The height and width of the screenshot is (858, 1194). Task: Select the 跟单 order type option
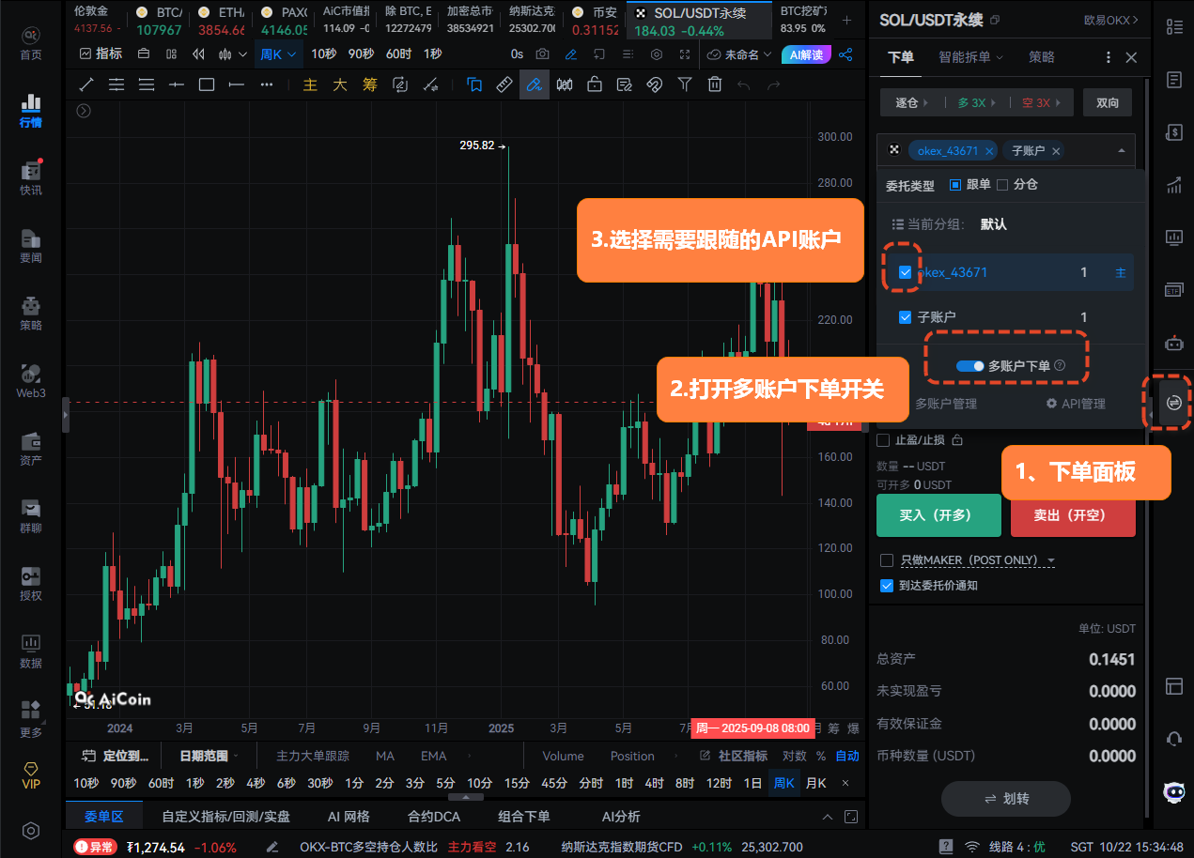(x=969, y=185)
